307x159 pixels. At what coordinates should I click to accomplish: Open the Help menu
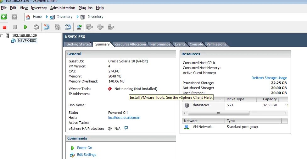click(x=100, y=8)
